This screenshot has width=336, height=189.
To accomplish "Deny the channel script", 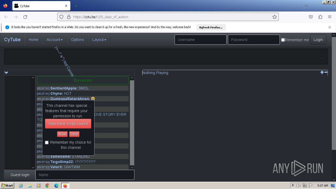I will pyautogui.click(x=74, y=134).
